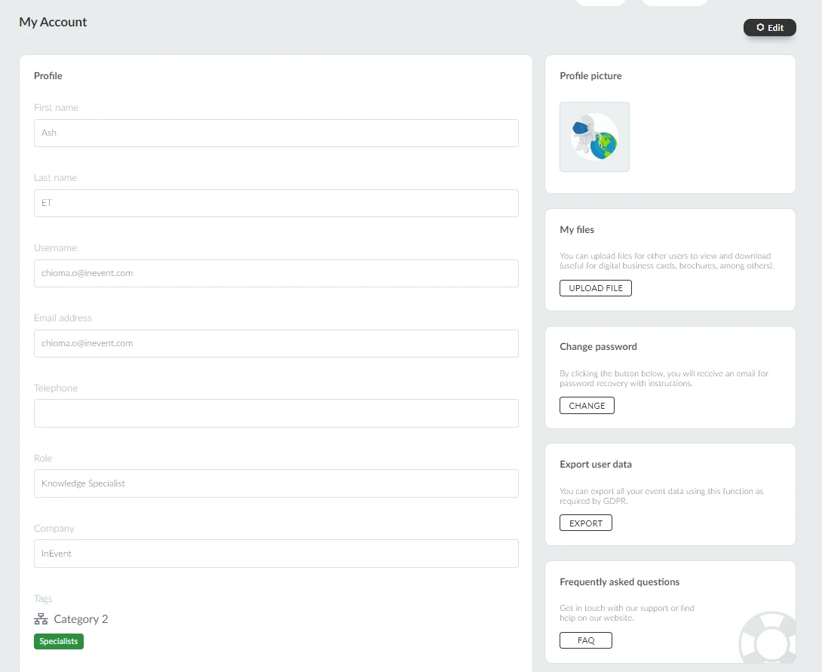Click the Role label
The height and width of the screenshot is (672, 822).
coord(43,459)
